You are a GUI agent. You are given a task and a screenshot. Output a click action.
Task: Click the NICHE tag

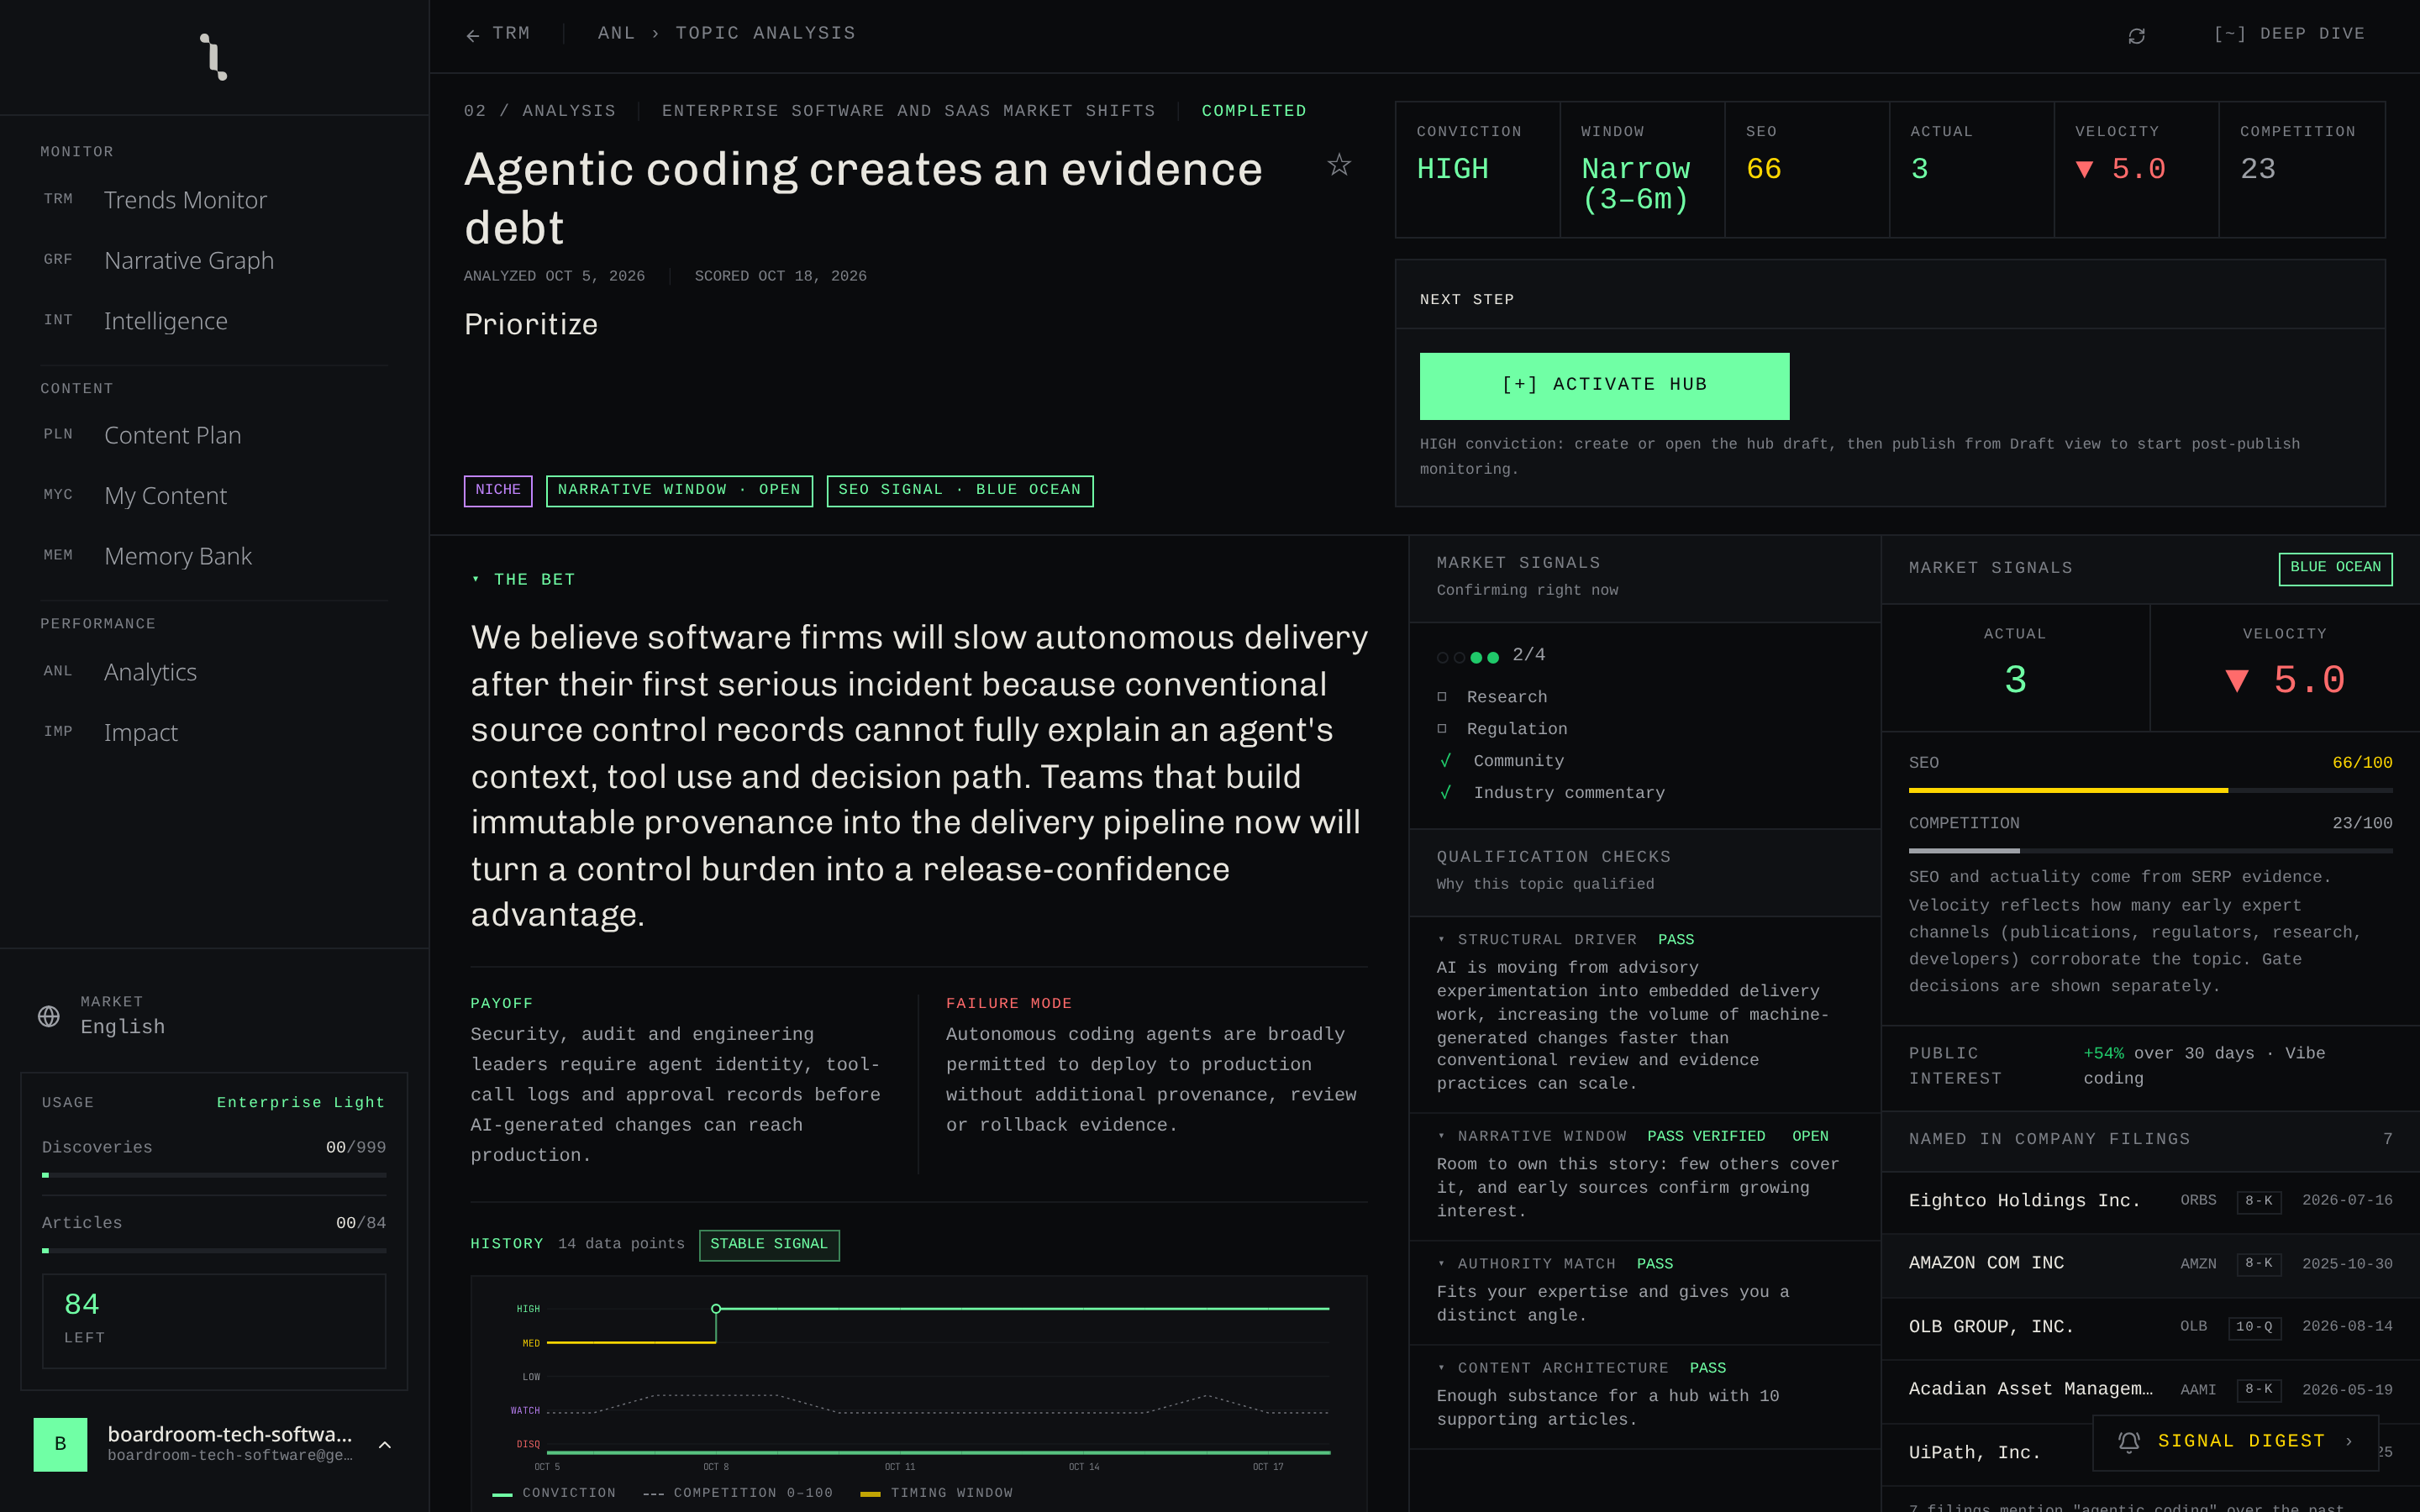click(498, 490)
